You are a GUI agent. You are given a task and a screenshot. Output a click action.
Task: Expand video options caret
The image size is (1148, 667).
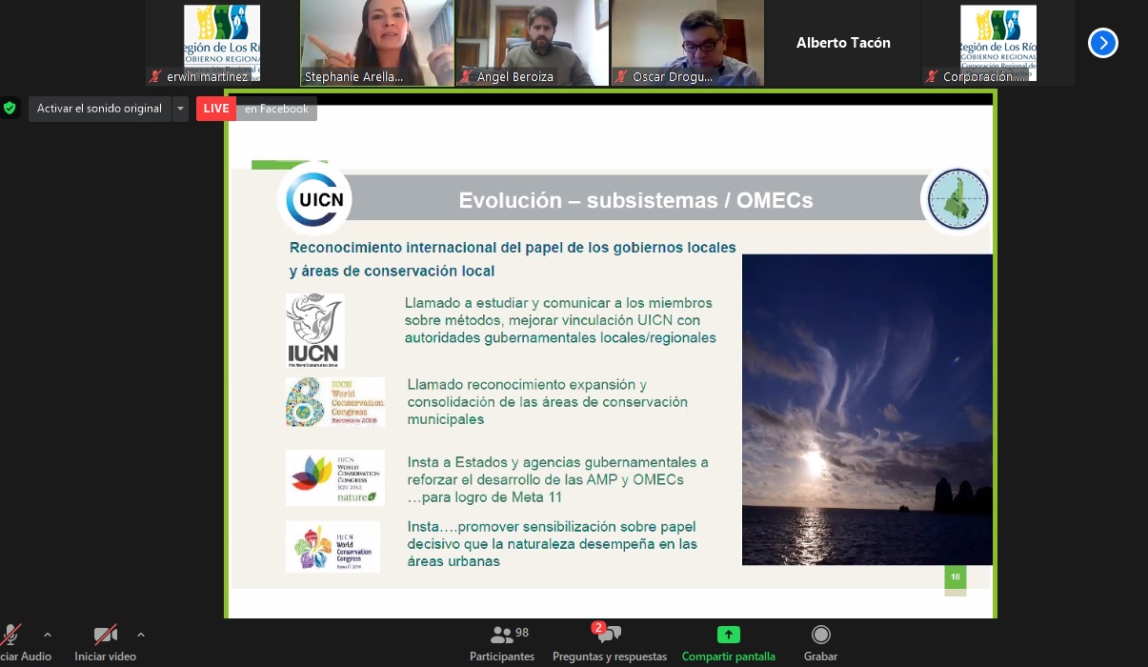pos(141,635)
